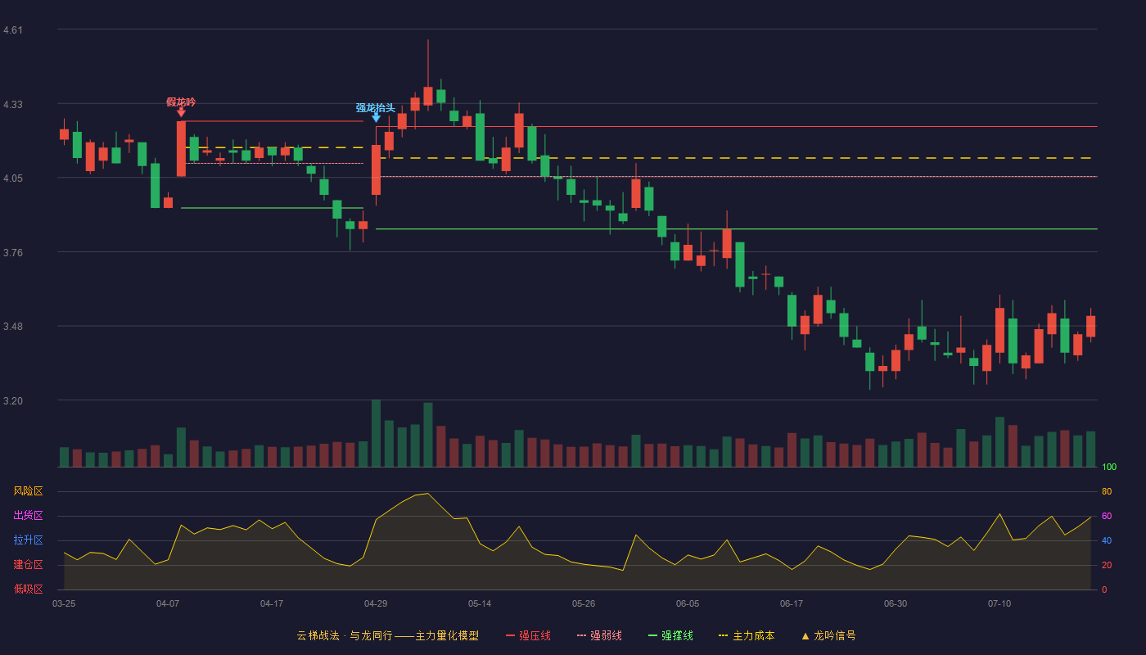Image resolution: width=1146 pixels, height=655 pixels.
Task: Click the 3.48 price axis label
Action: 13,327
